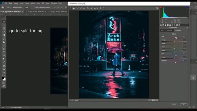Adjust the Blues luminance slider
197x111 pixels.
pos(176,55)
